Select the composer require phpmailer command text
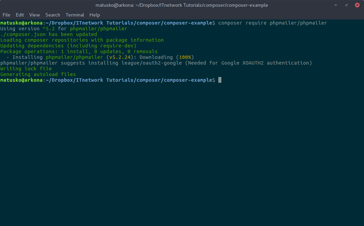Viewport: 364px width, 226px height. pos(272,23)
